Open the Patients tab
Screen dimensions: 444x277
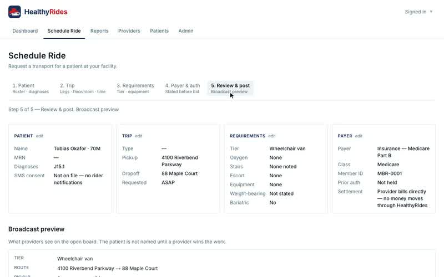point(159,31)
